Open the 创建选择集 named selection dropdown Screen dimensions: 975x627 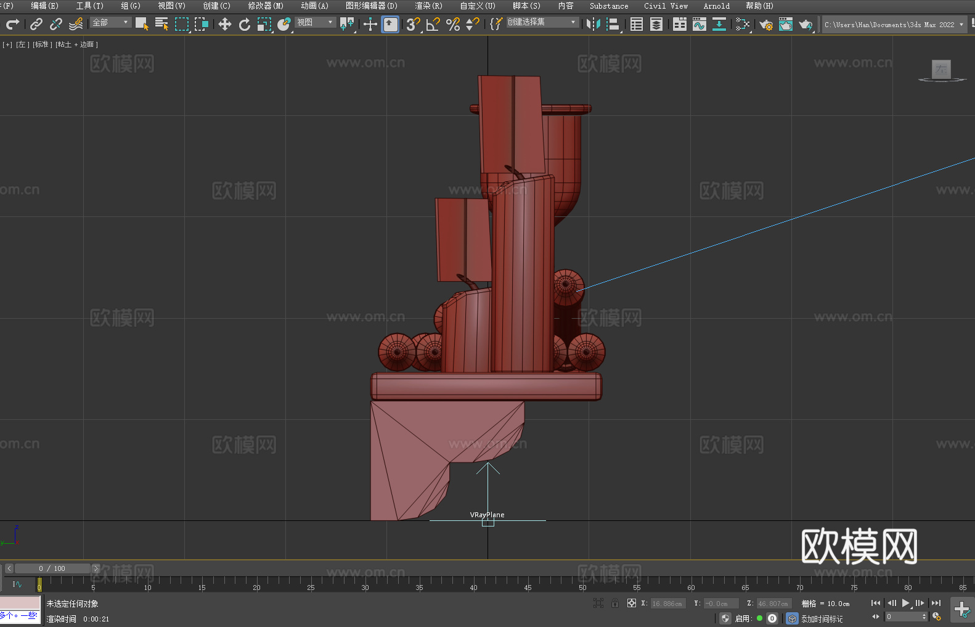coord(542,22)
